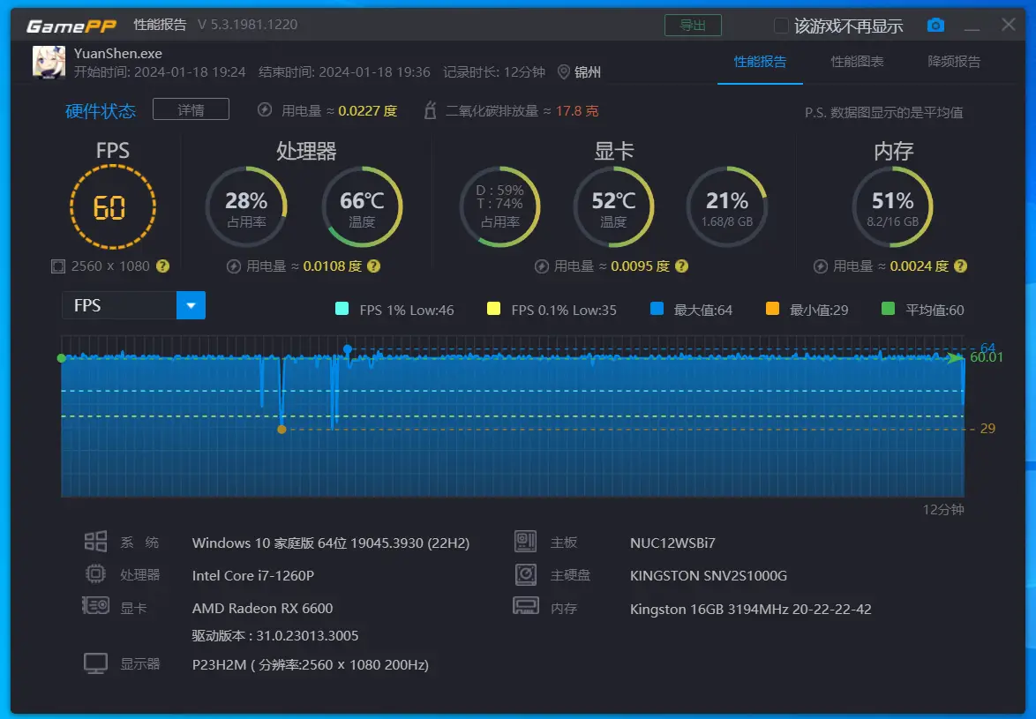The width and height of the screenshot is (1036, 719).
Task: Click the memory 51% 8.2/16 GB gauge
Action: tap(893, 206)
